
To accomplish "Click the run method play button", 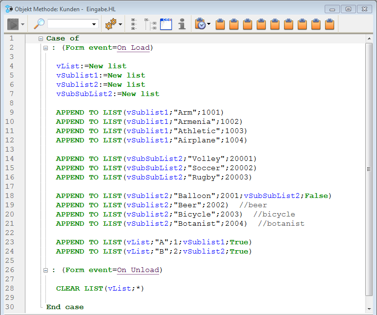I will 12,24.
